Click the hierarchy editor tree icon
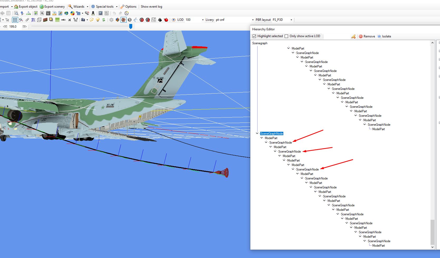The height and width of the screenshot is (258, 440). click(28, 13)
